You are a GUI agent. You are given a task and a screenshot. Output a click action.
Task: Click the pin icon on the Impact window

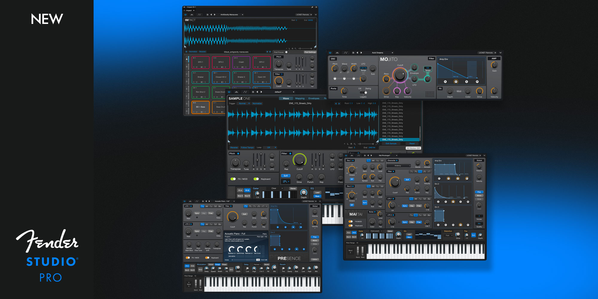click(312, 7)
